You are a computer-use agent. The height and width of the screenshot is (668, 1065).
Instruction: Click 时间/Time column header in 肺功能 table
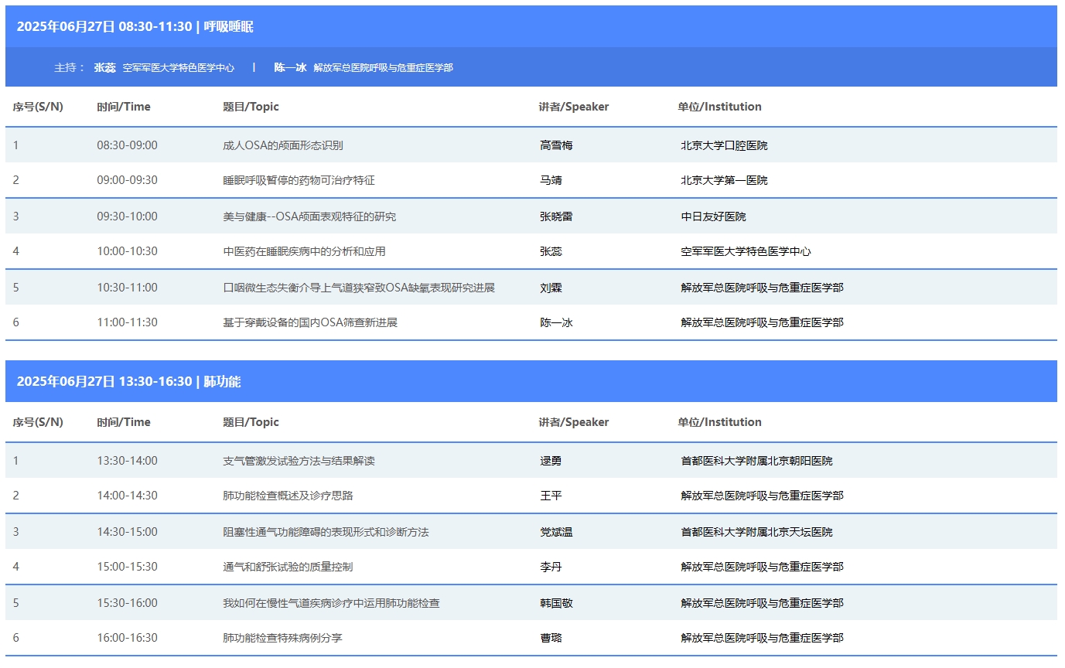tap(124, 422)
